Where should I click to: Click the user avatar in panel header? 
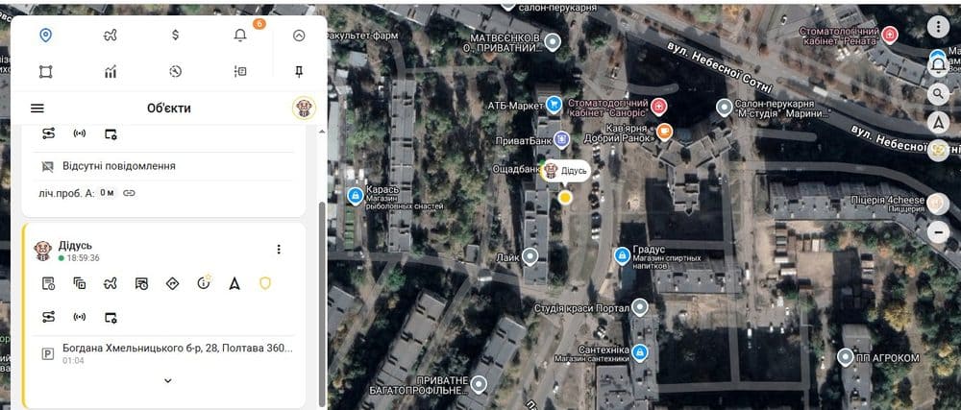(x=304, y=109)
